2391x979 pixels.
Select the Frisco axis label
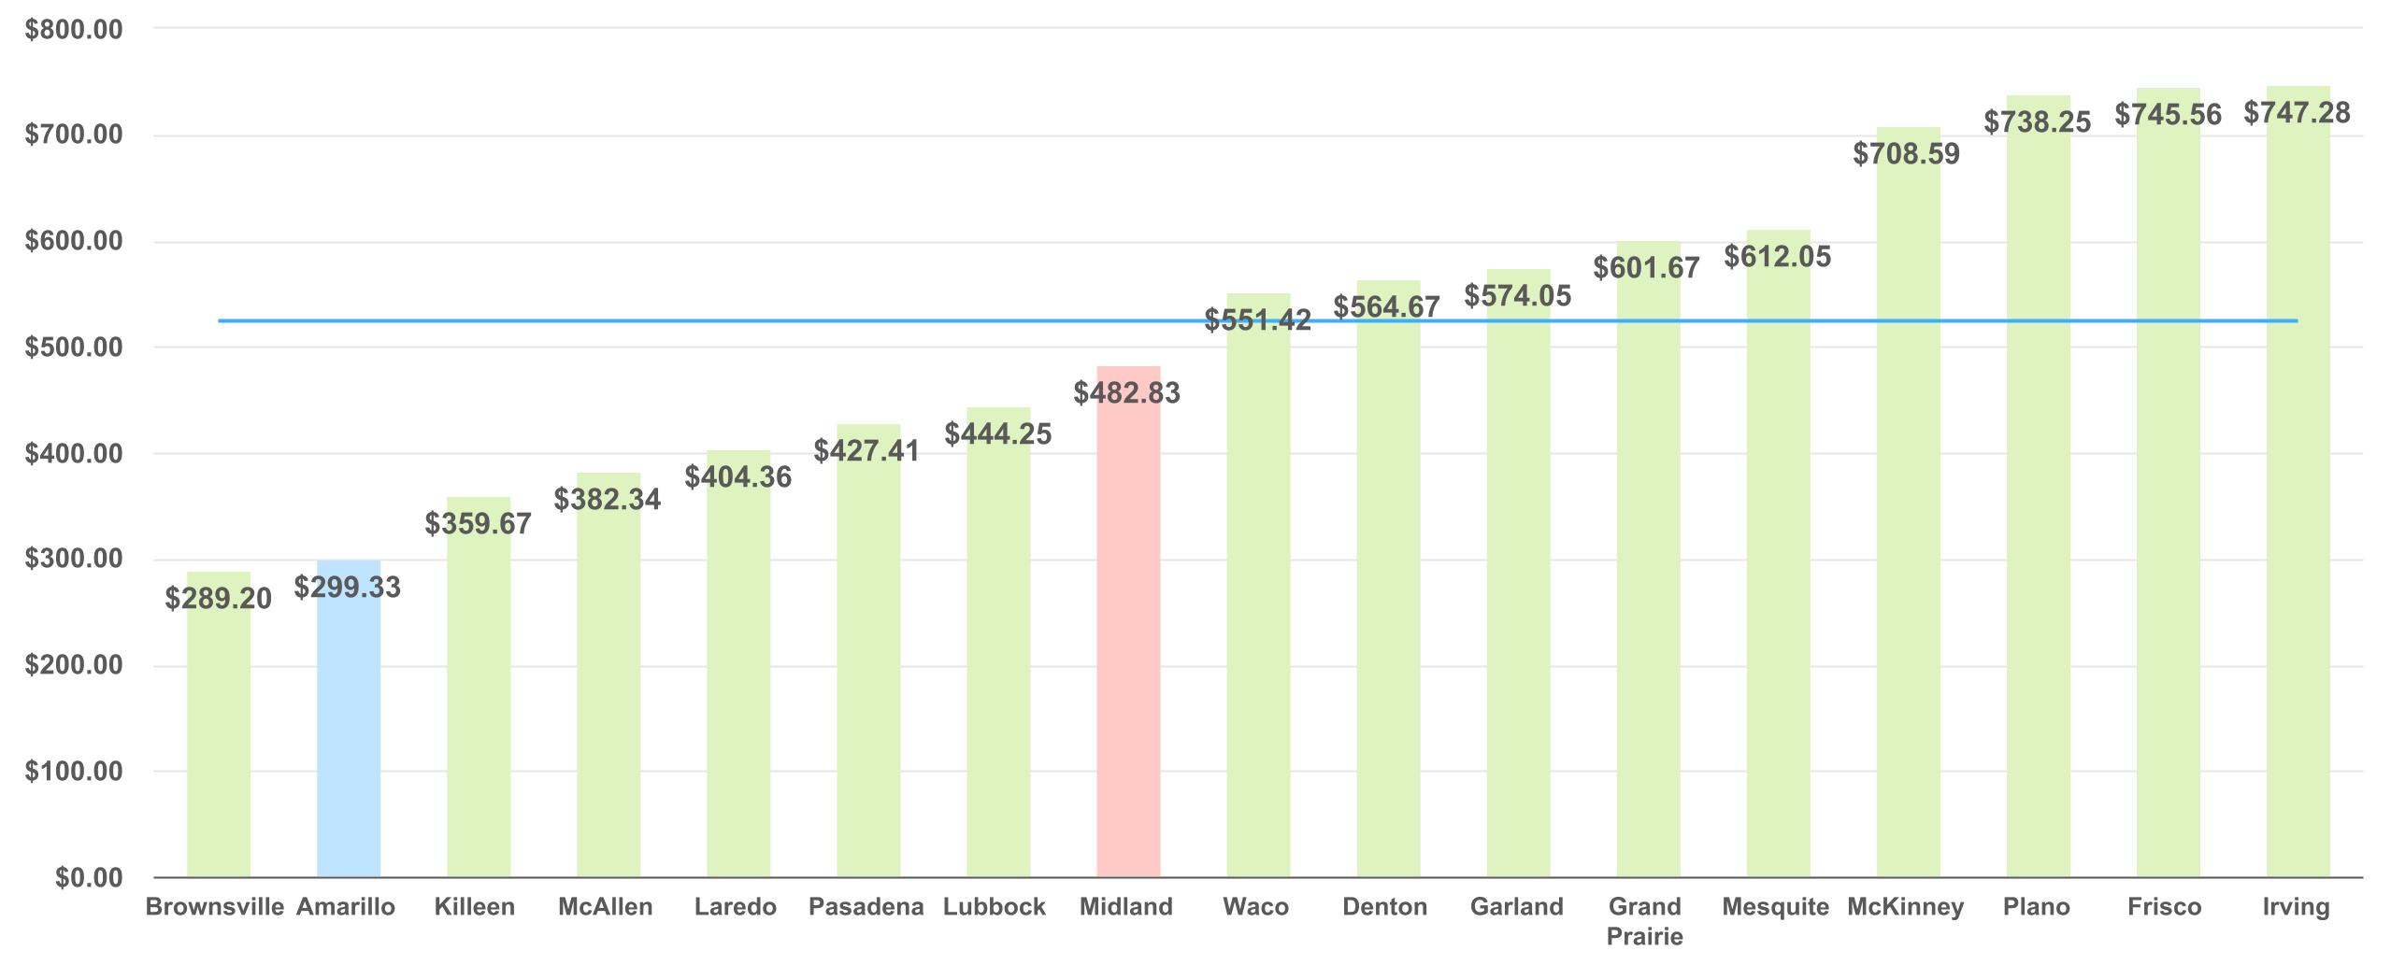(x=2165, y=907)
